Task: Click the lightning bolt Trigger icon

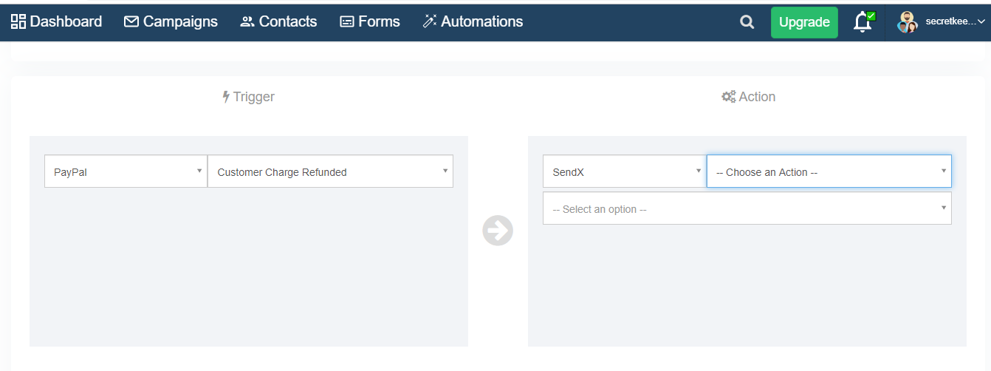Action: point(226,97)
